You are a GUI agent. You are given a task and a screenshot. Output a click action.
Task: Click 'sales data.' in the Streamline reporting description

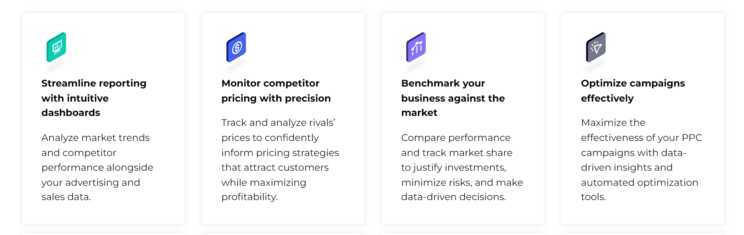(x=66, y=197)
